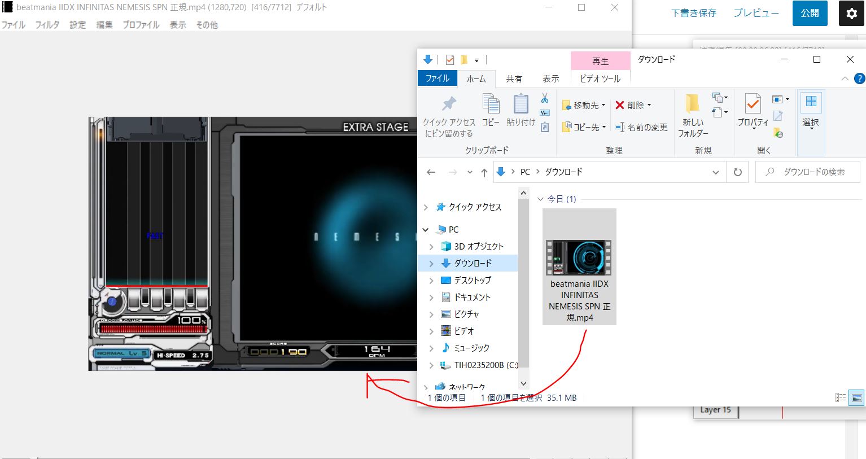Collapse the PC tree node

coord(426,229)
